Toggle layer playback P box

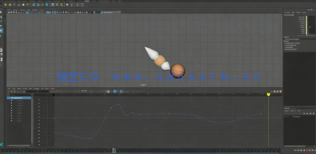[x=288, y=117]
